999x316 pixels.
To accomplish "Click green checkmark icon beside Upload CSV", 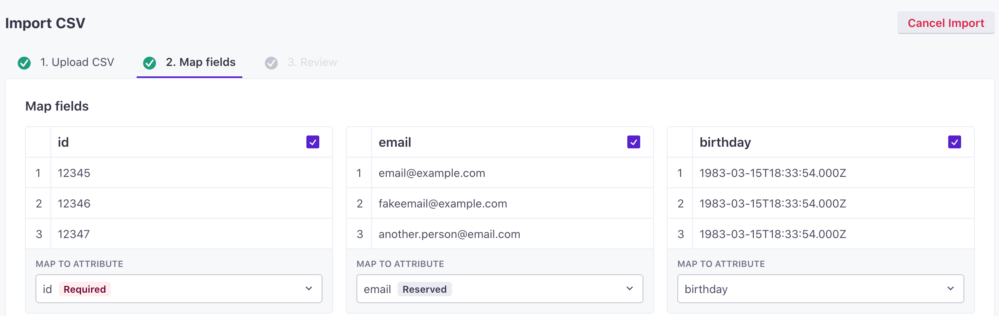I will pyautogui.click(x=24, y=63).
